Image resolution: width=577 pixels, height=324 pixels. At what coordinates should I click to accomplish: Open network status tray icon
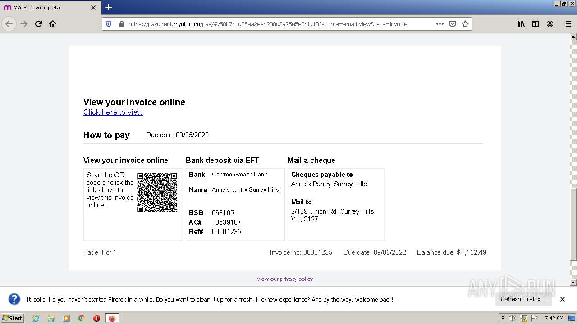523,318
